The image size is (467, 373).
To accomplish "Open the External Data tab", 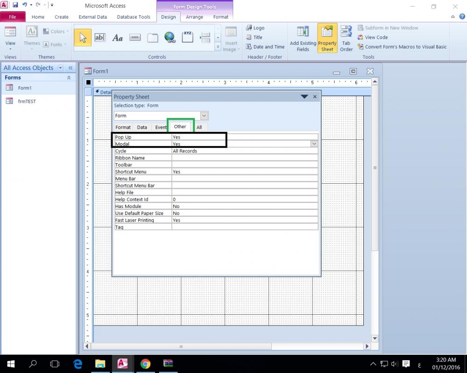I will click(92, 17).
